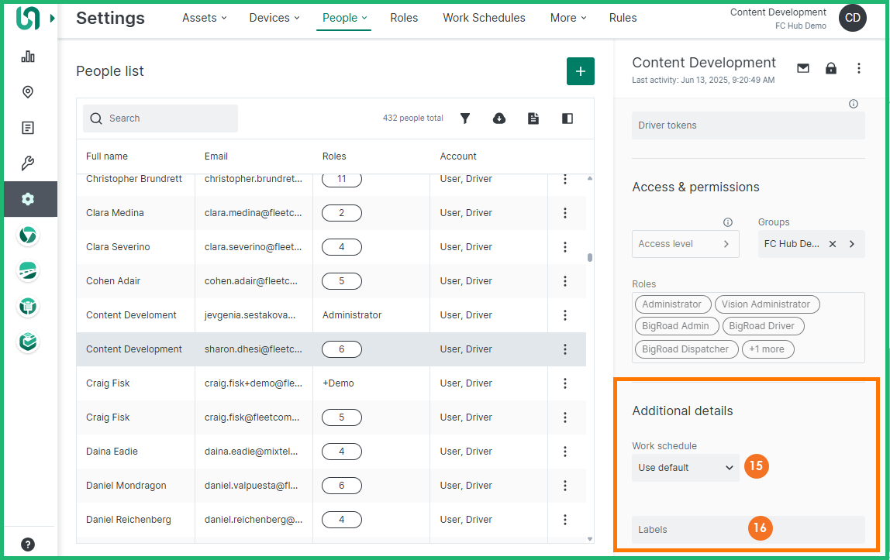Viewport: 890px width, 560px height.
Task: Expand the Access level selector
Action: [685, 244]
